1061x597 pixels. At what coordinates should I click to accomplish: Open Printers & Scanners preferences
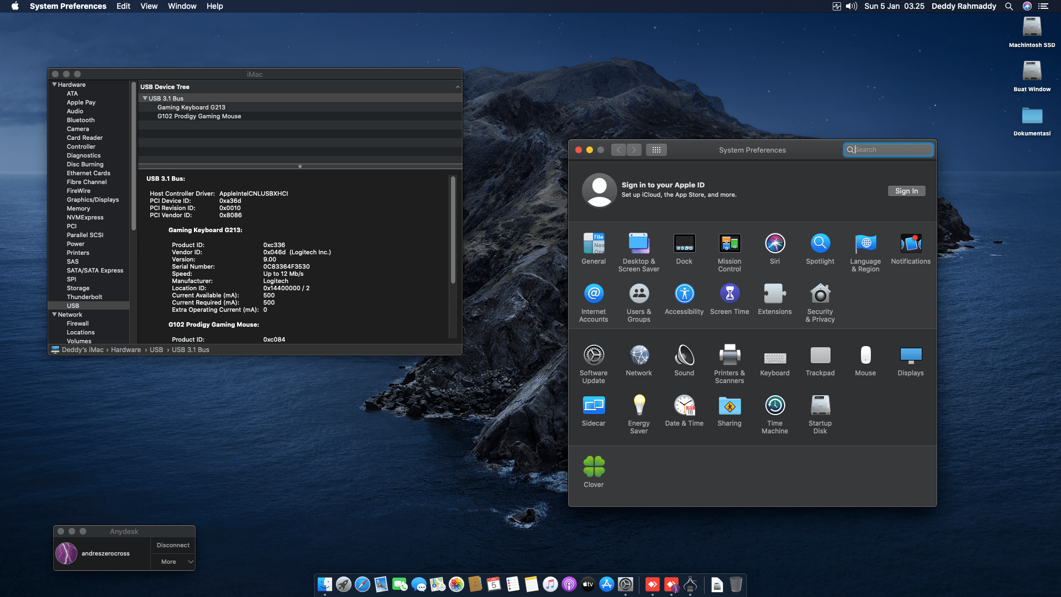click(x=729, y=364)
